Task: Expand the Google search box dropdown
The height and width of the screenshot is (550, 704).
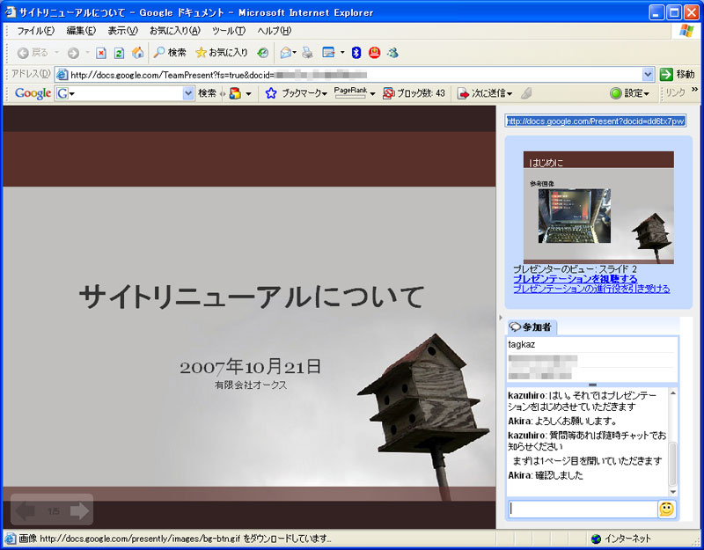Action: [188, 93]
